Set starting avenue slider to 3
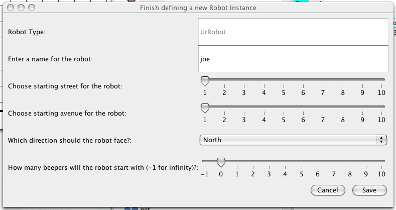Viewport: 396px width, 210px height. (244, 107)
